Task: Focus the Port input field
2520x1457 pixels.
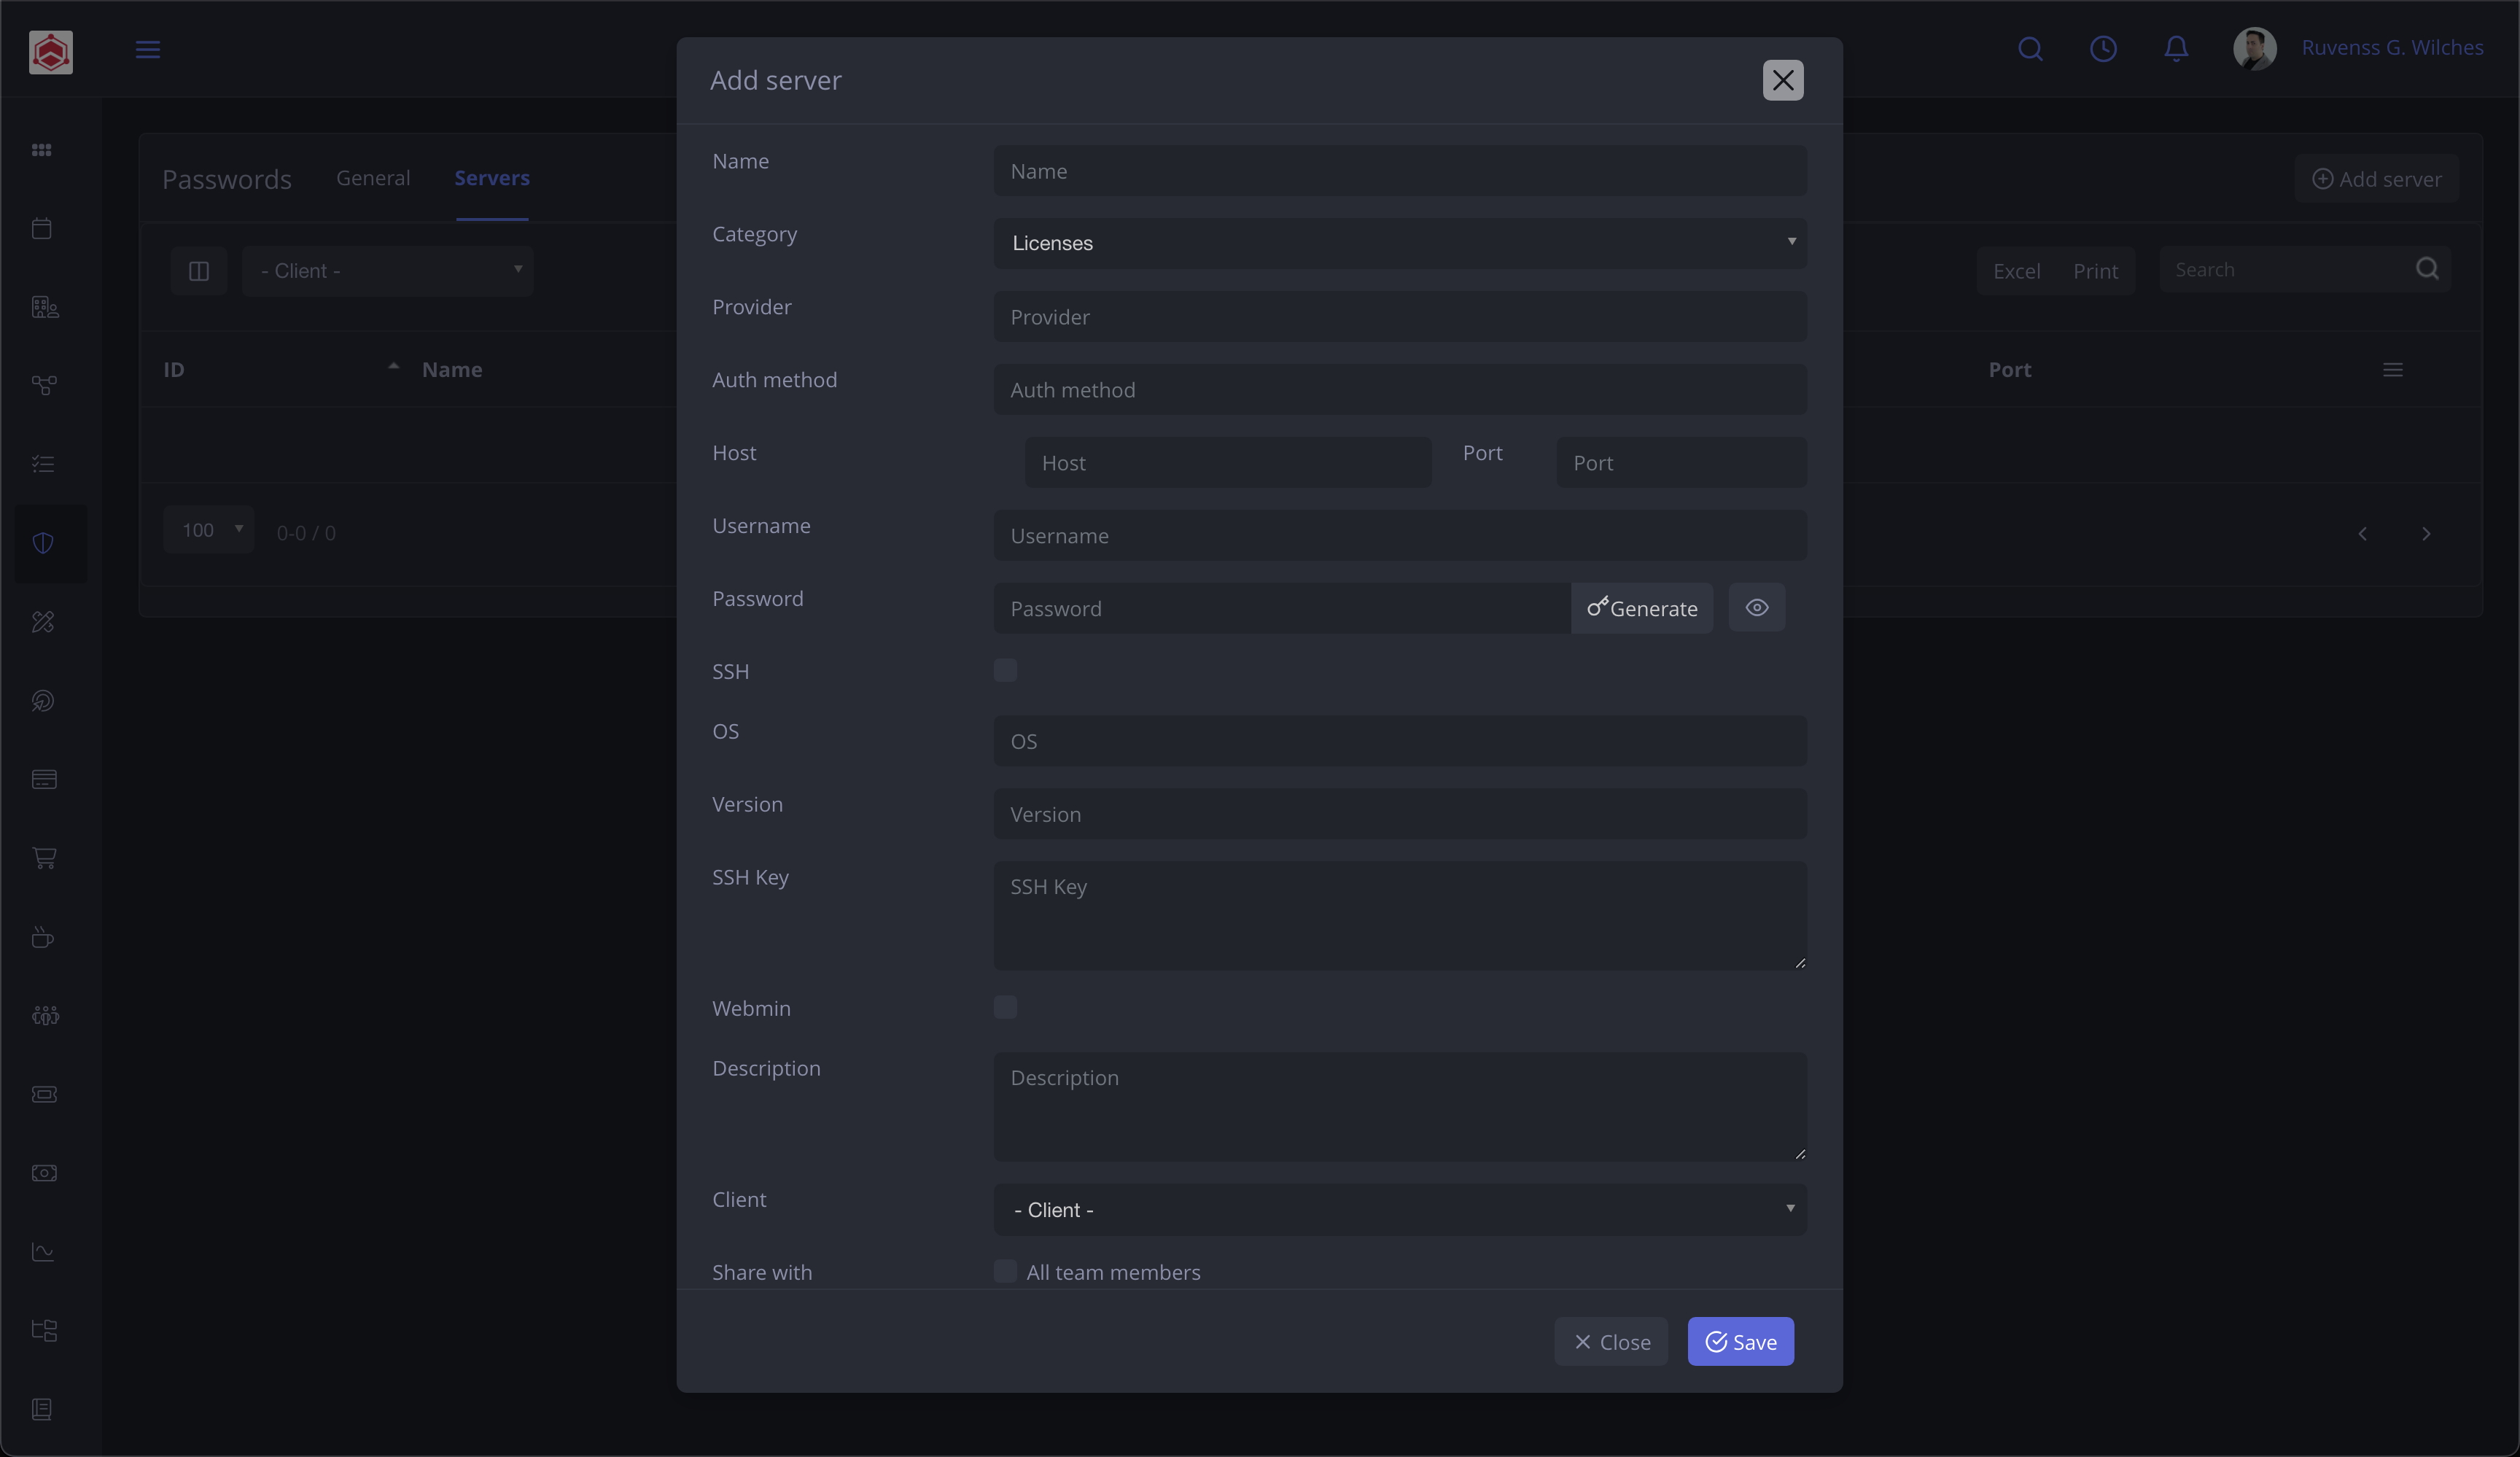Action: click(1681, 463)
